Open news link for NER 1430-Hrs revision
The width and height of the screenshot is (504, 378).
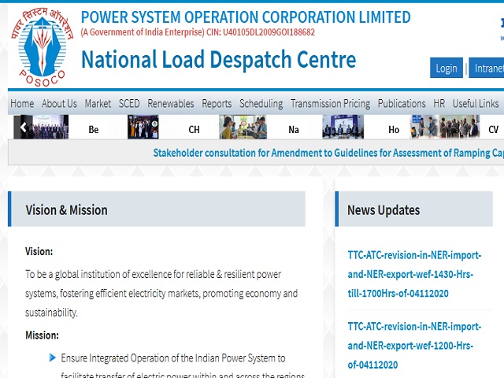[x=414, y=274]
